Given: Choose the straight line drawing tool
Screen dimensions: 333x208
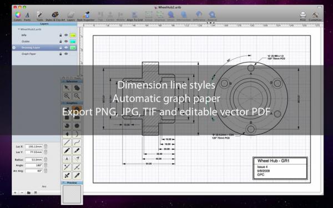Looking at the screenshot, I should (67, 142).
